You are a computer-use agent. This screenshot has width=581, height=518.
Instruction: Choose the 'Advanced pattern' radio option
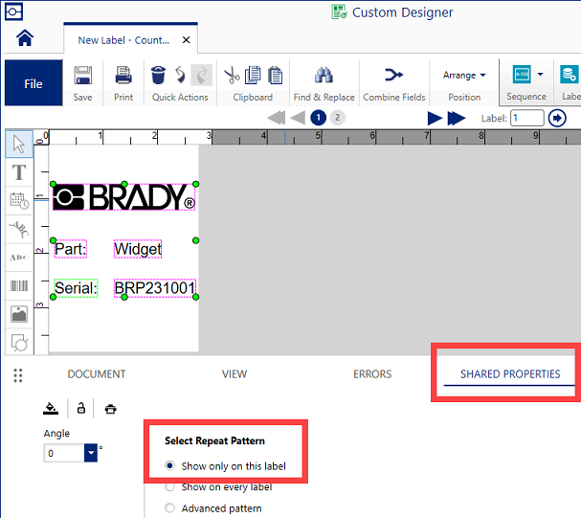(x=170, y=508)
